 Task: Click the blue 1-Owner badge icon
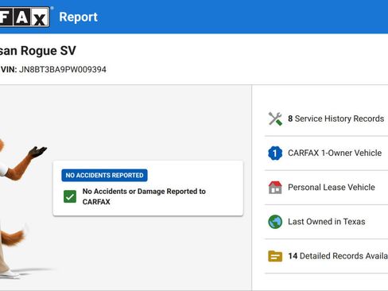275,153
